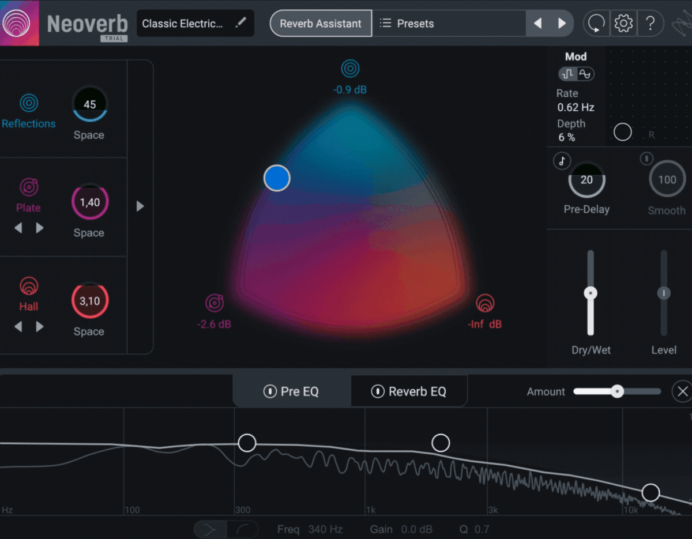Screen dimensions: 692x539
Task: Click the Smooth knob showing 100
Action: click(667, 180)
